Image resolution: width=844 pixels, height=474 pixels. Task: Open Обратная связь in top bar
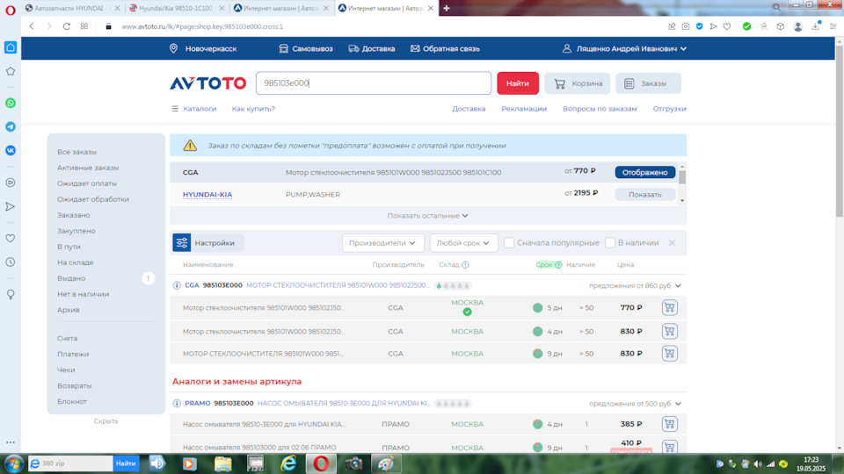tap(445, 48)
